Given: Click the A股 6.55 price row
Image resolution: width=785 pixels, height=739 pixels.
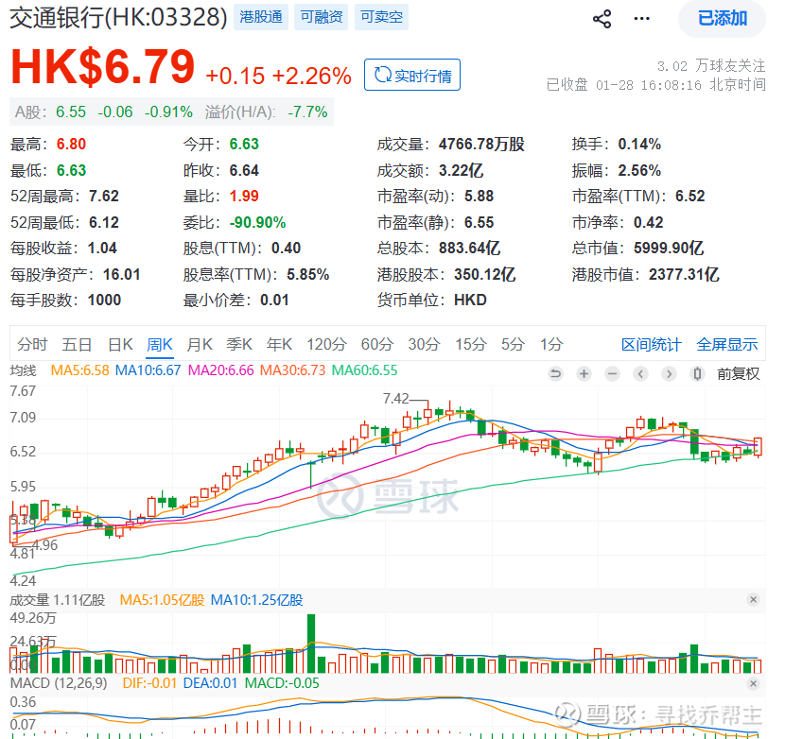Looking at the screenshot, I should pos(171,112).
